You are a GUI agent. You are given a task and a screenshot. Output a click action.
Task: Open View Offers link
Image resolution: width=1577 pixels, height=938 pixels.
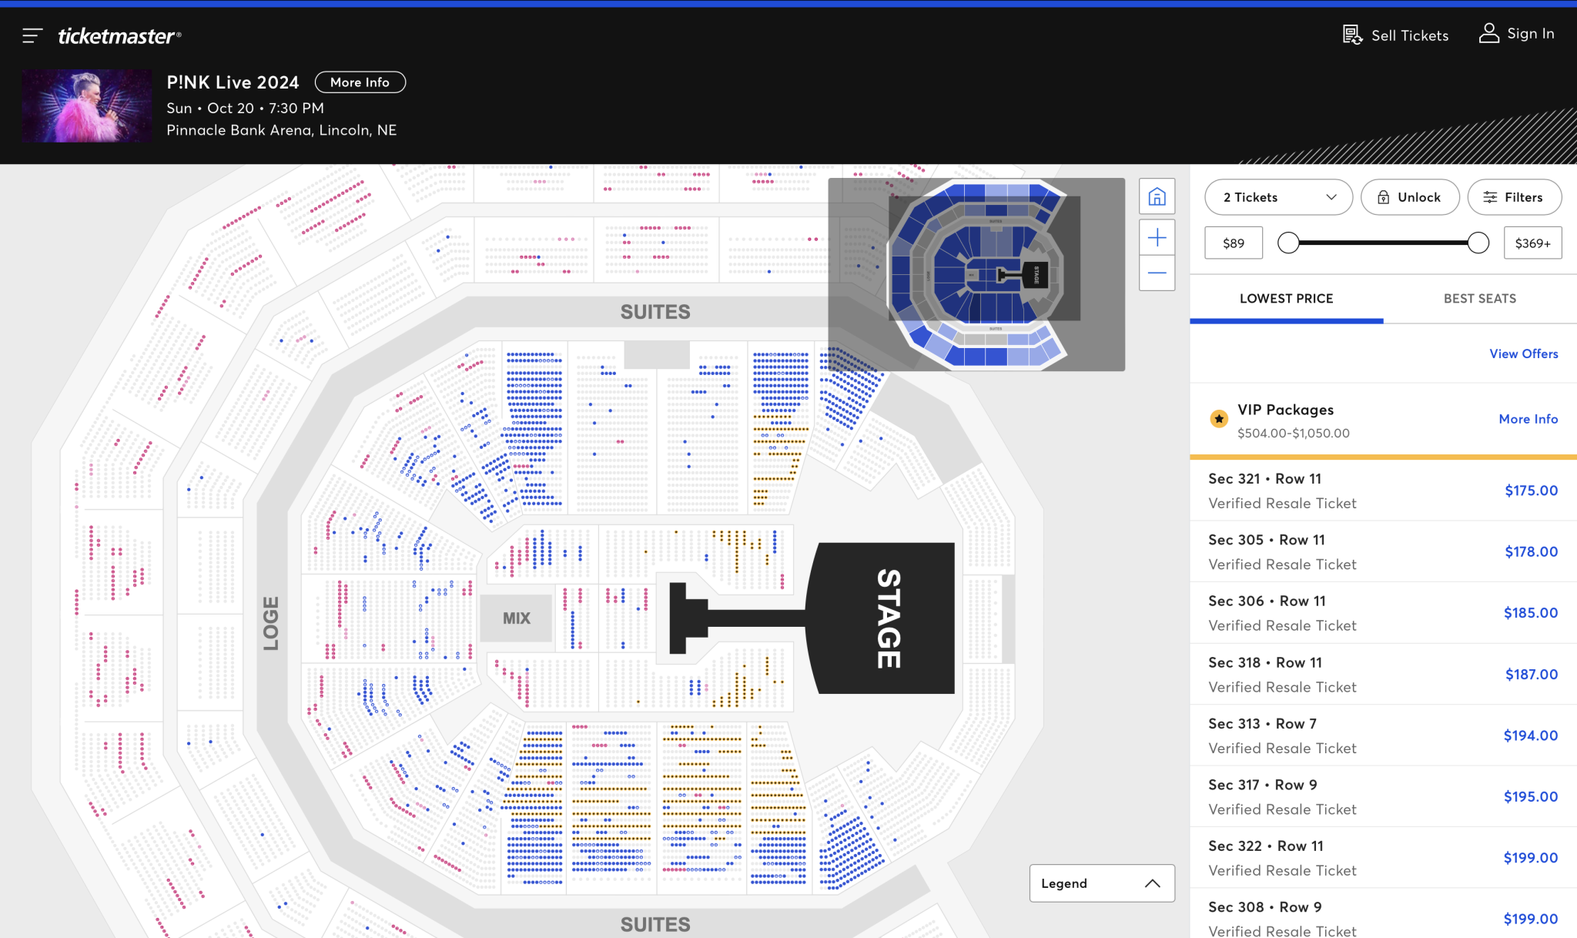(x=1523, y=353)
